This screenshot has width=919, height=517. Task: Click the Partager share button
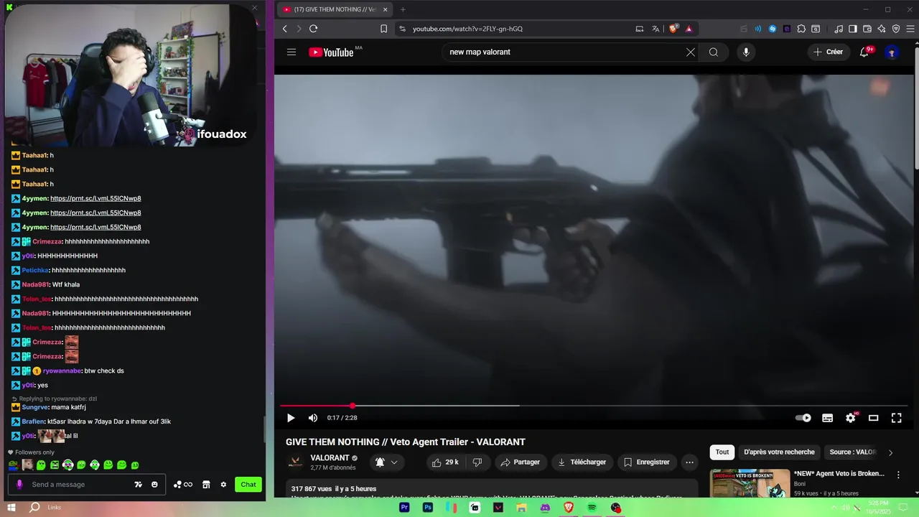[521, 462]
